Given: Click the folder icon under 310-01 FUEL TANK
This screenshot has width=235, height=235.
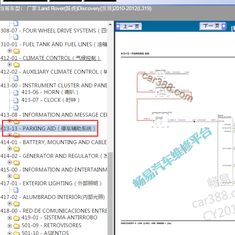Looking at the screenshot, I should (16, 51).
